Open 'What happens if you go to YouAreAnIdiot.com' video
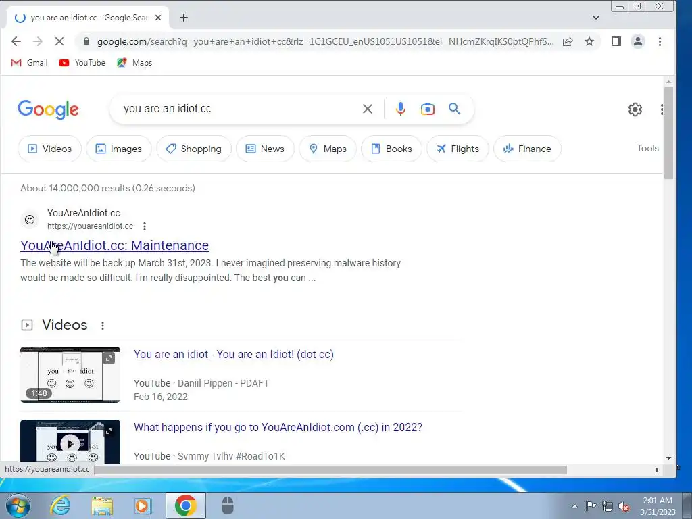 278,427
